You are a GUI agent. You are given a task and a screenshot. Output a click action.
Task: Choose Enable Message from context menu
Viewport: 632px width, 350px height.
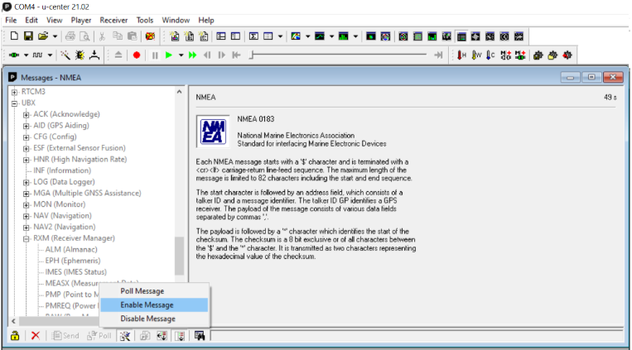coord(154,304)
